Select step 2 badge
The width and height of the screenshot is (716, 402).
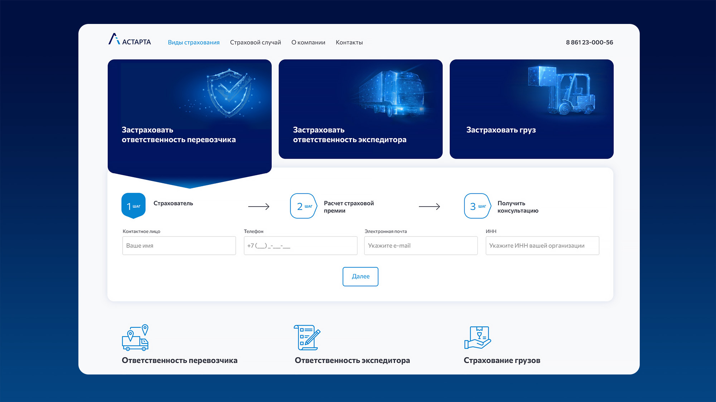(x=304, y=206)
